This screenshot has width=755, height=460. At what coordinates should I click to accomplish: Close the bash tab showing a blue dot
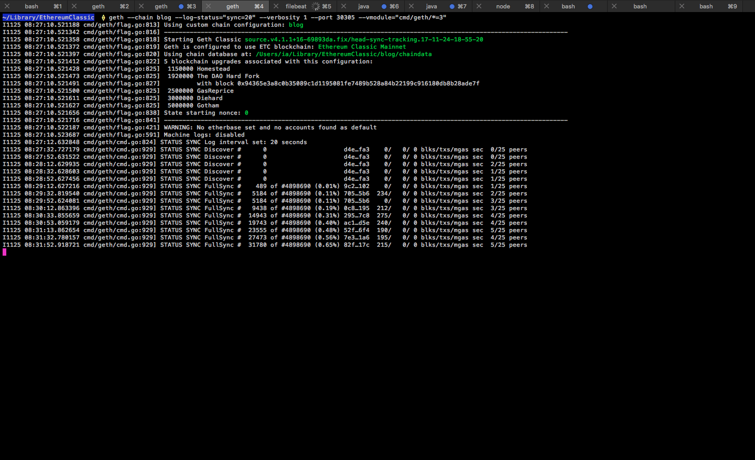point(546,6)
